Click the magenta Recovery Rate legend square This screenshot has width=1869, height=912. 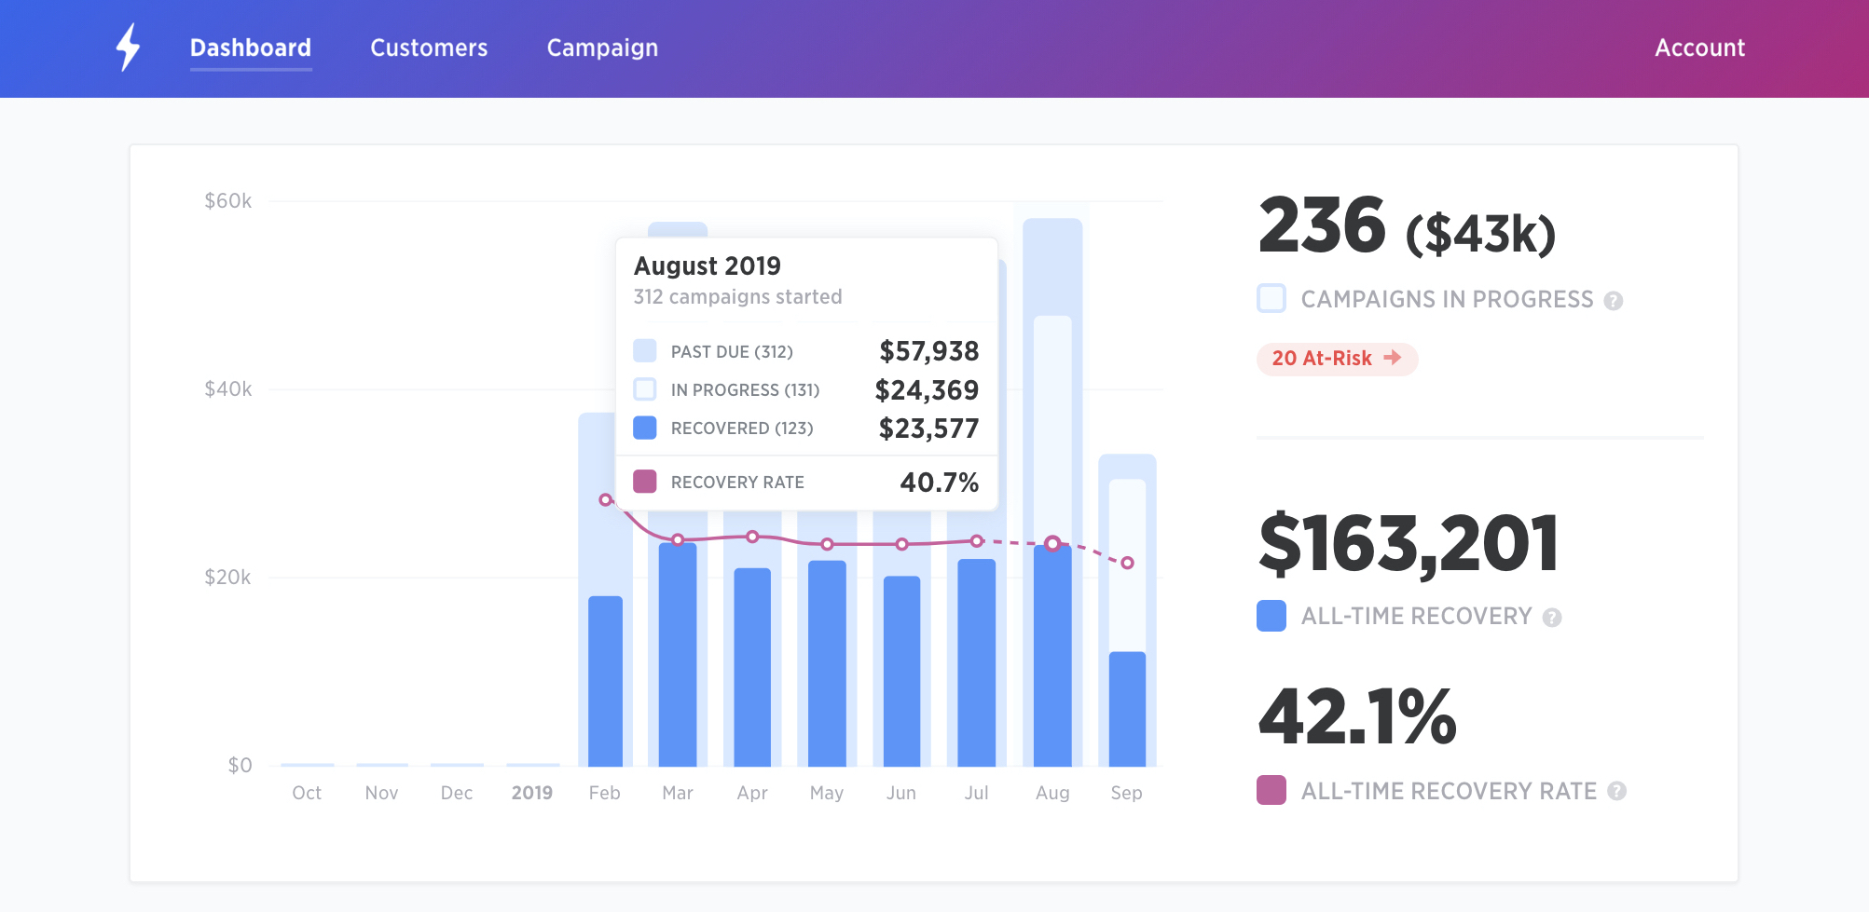click(1271, 790)
